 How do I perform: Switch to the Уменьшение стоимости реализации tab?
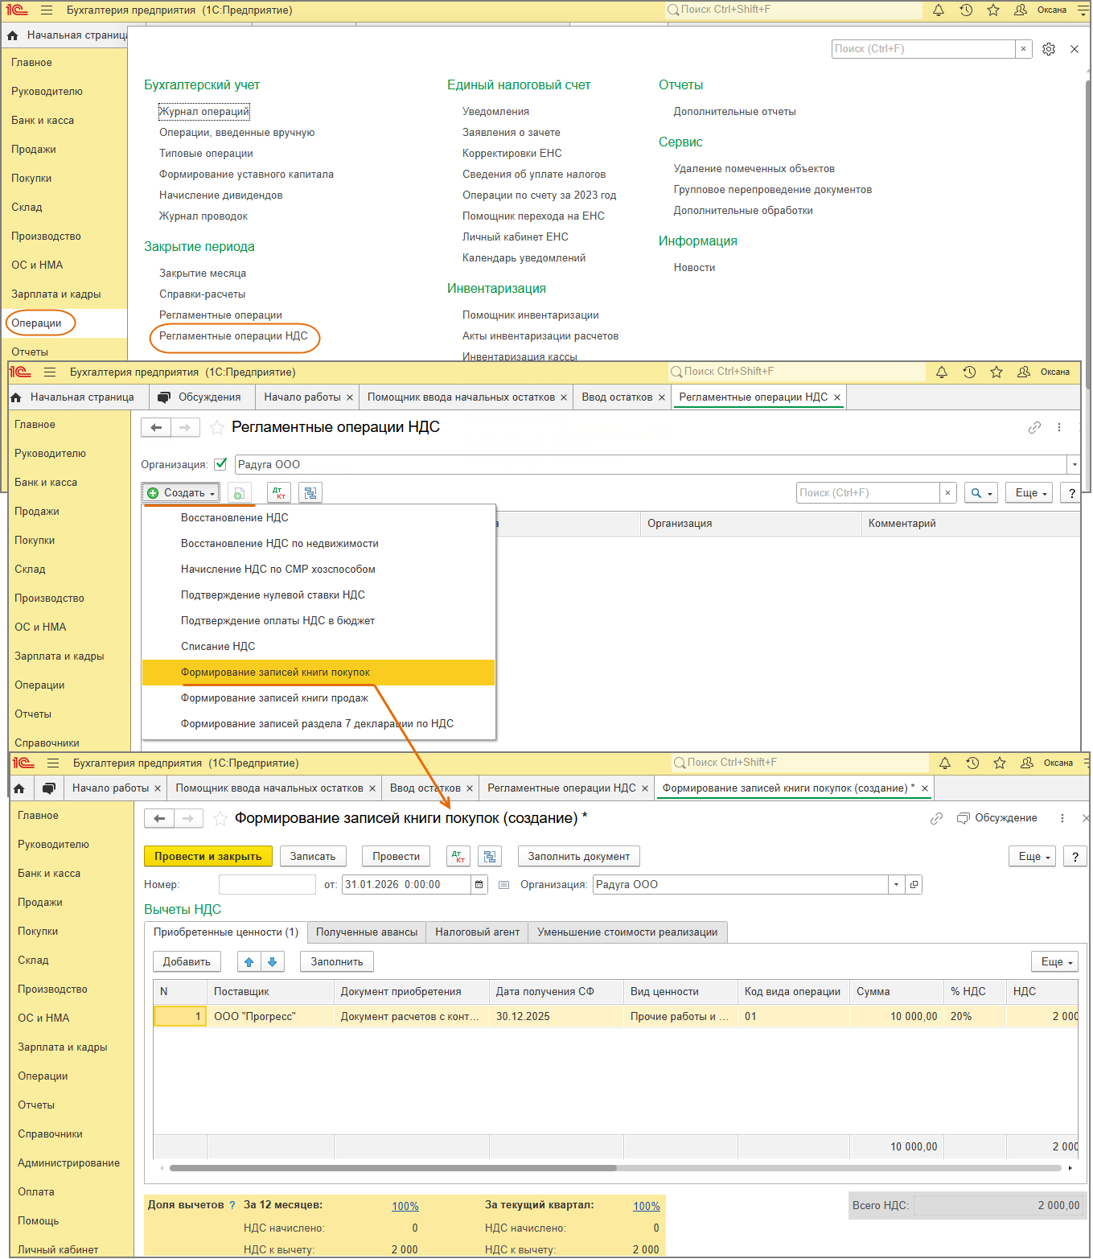[627, 932]
